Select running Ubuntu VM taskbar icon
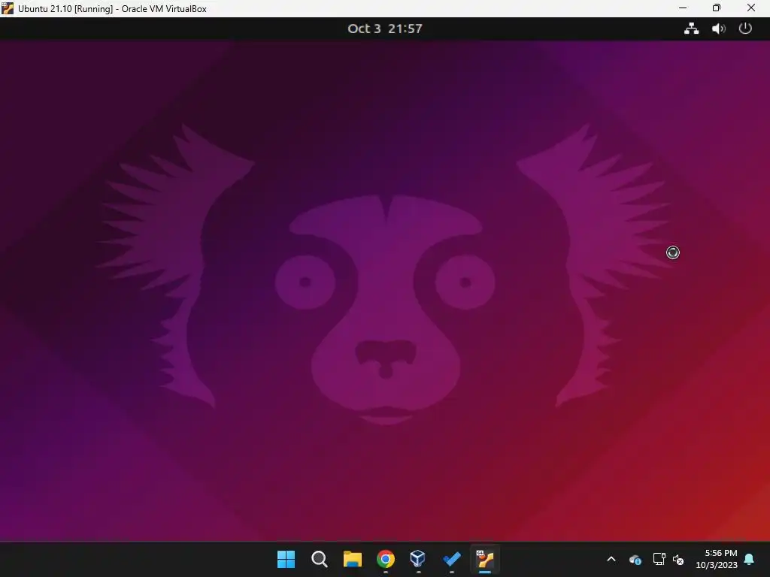770x577 pixels. 485,558
